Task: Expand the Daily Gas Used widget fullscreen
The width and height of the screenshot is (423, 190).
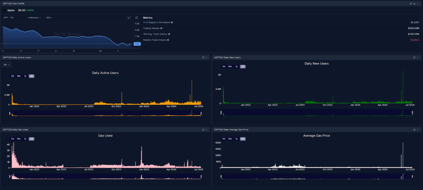Action: click(x=203, y=129)
